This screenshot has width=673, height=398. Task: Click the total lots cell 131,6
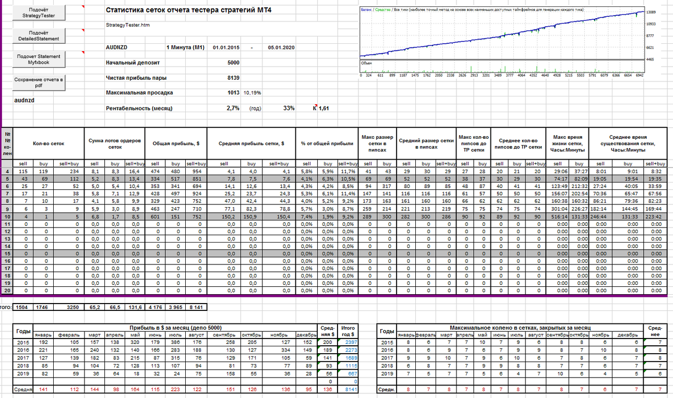click(x=135, y=307)
